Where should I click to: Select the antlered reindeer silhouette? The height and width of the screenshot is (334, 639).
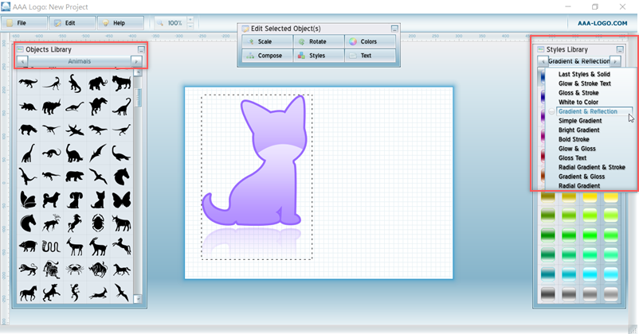pos(51,223)
